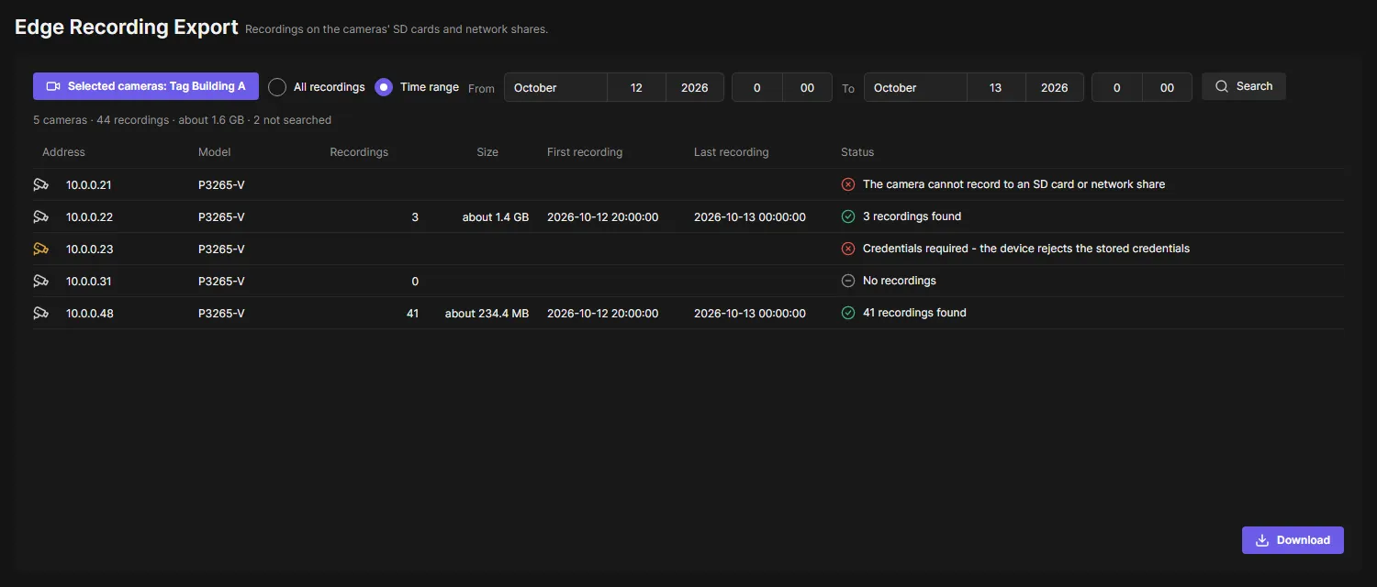Click the From day field showing 12
This screenshot has height=587, width=1377.
[x=637, y=87]
